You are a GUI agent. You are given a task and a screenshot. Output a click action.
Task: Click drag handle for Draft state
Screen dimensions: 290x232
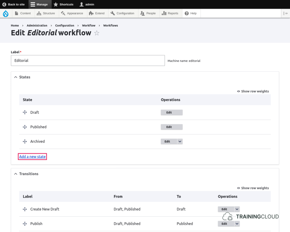click(x=25, y=112)
